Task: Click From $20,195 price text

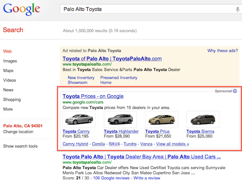Action: coord(75,136)
